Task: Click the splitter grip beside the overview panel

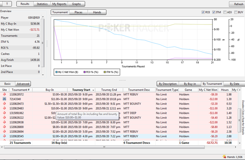Action: point(47,44)
